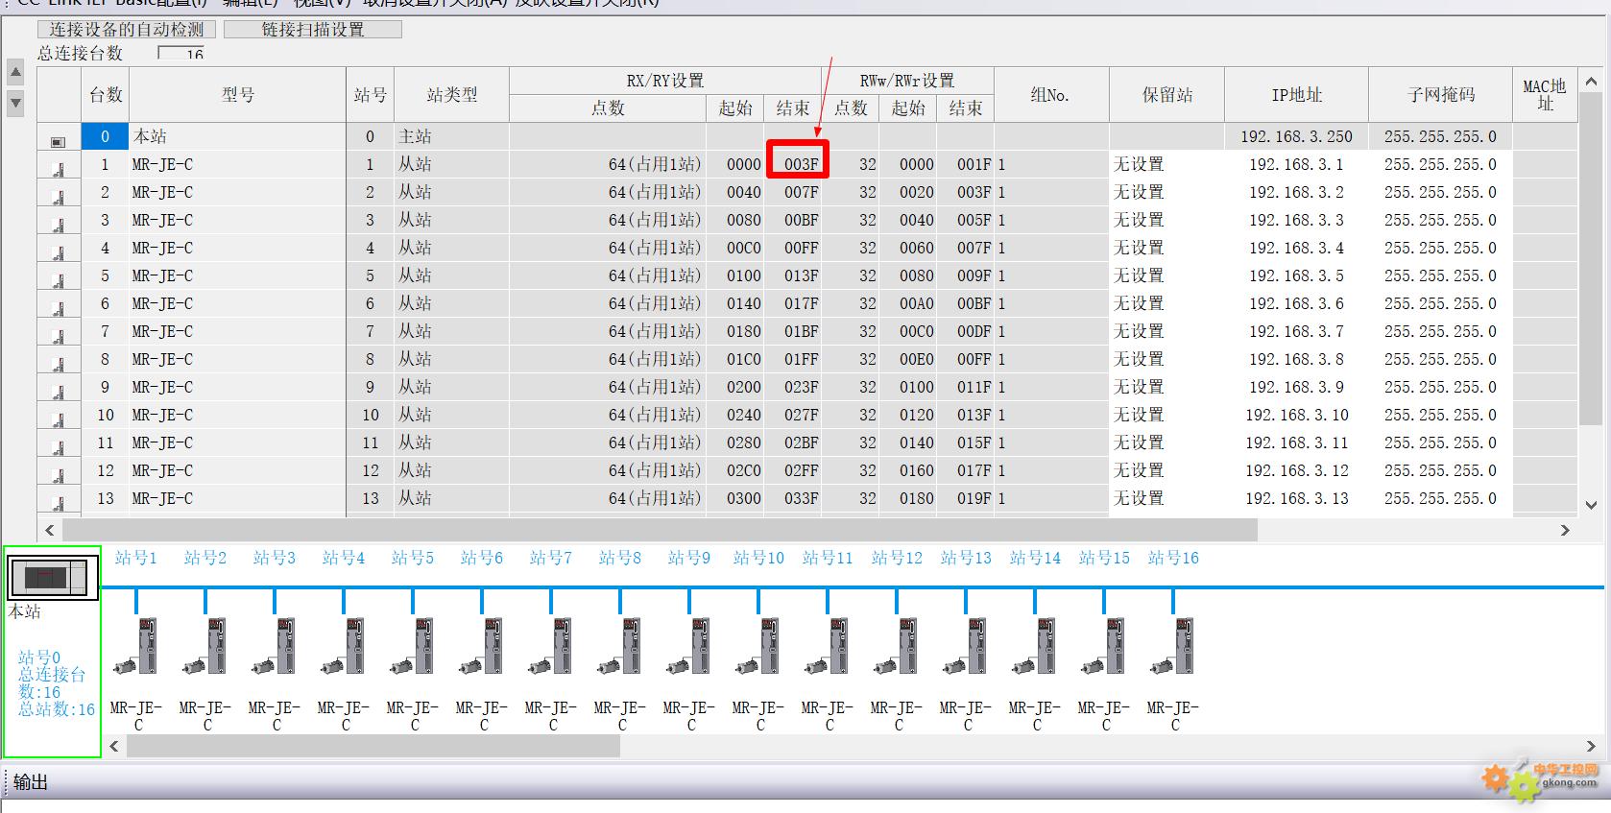1611x813 pixels.
Task: Select the servo device icon under 站号16
Action: coord(1173,647)
